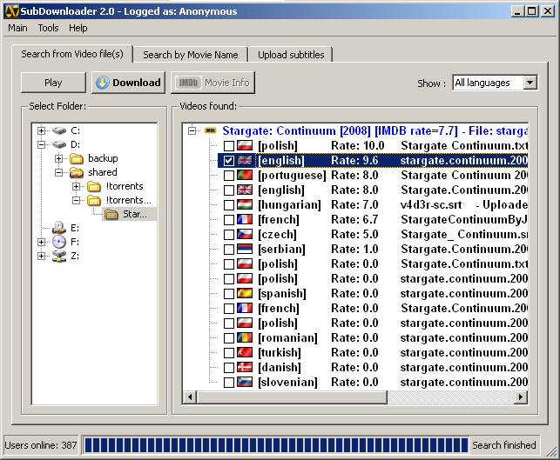This screenshot has height=460, width=560.
Task: Click the movie icon beside Stargate: Continuum
Action: 211,130
